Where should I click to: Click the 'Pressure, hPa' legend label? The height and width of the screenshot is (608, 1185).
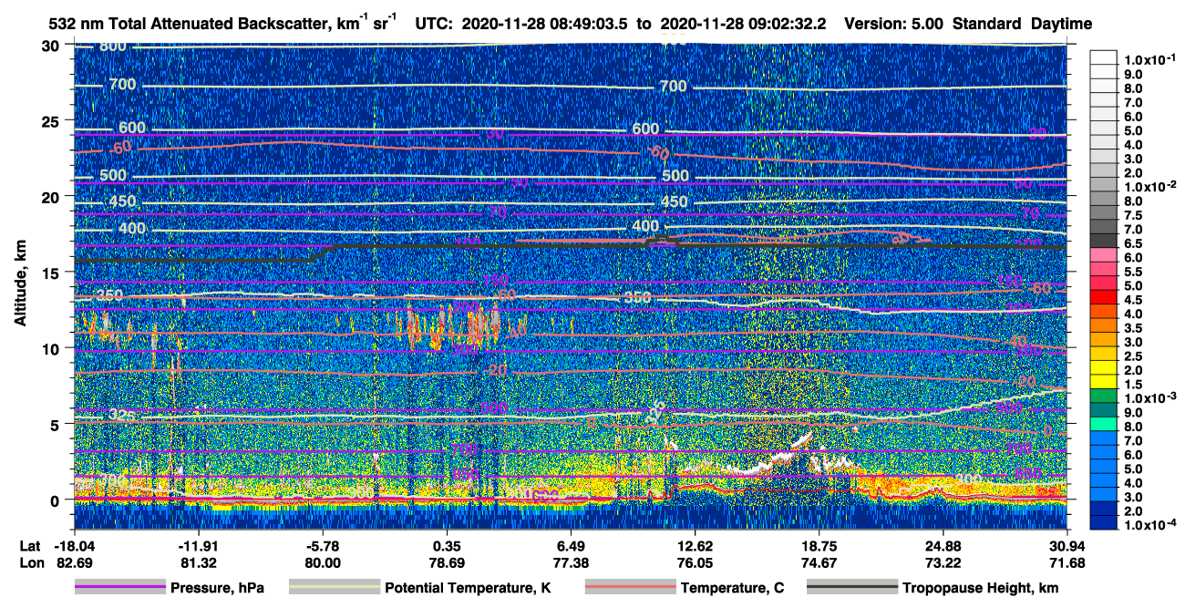point(217,588)
